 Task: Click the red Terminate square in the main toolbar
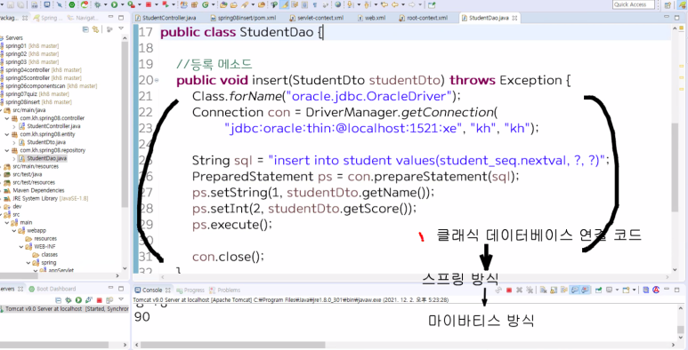tap(149, 4)
